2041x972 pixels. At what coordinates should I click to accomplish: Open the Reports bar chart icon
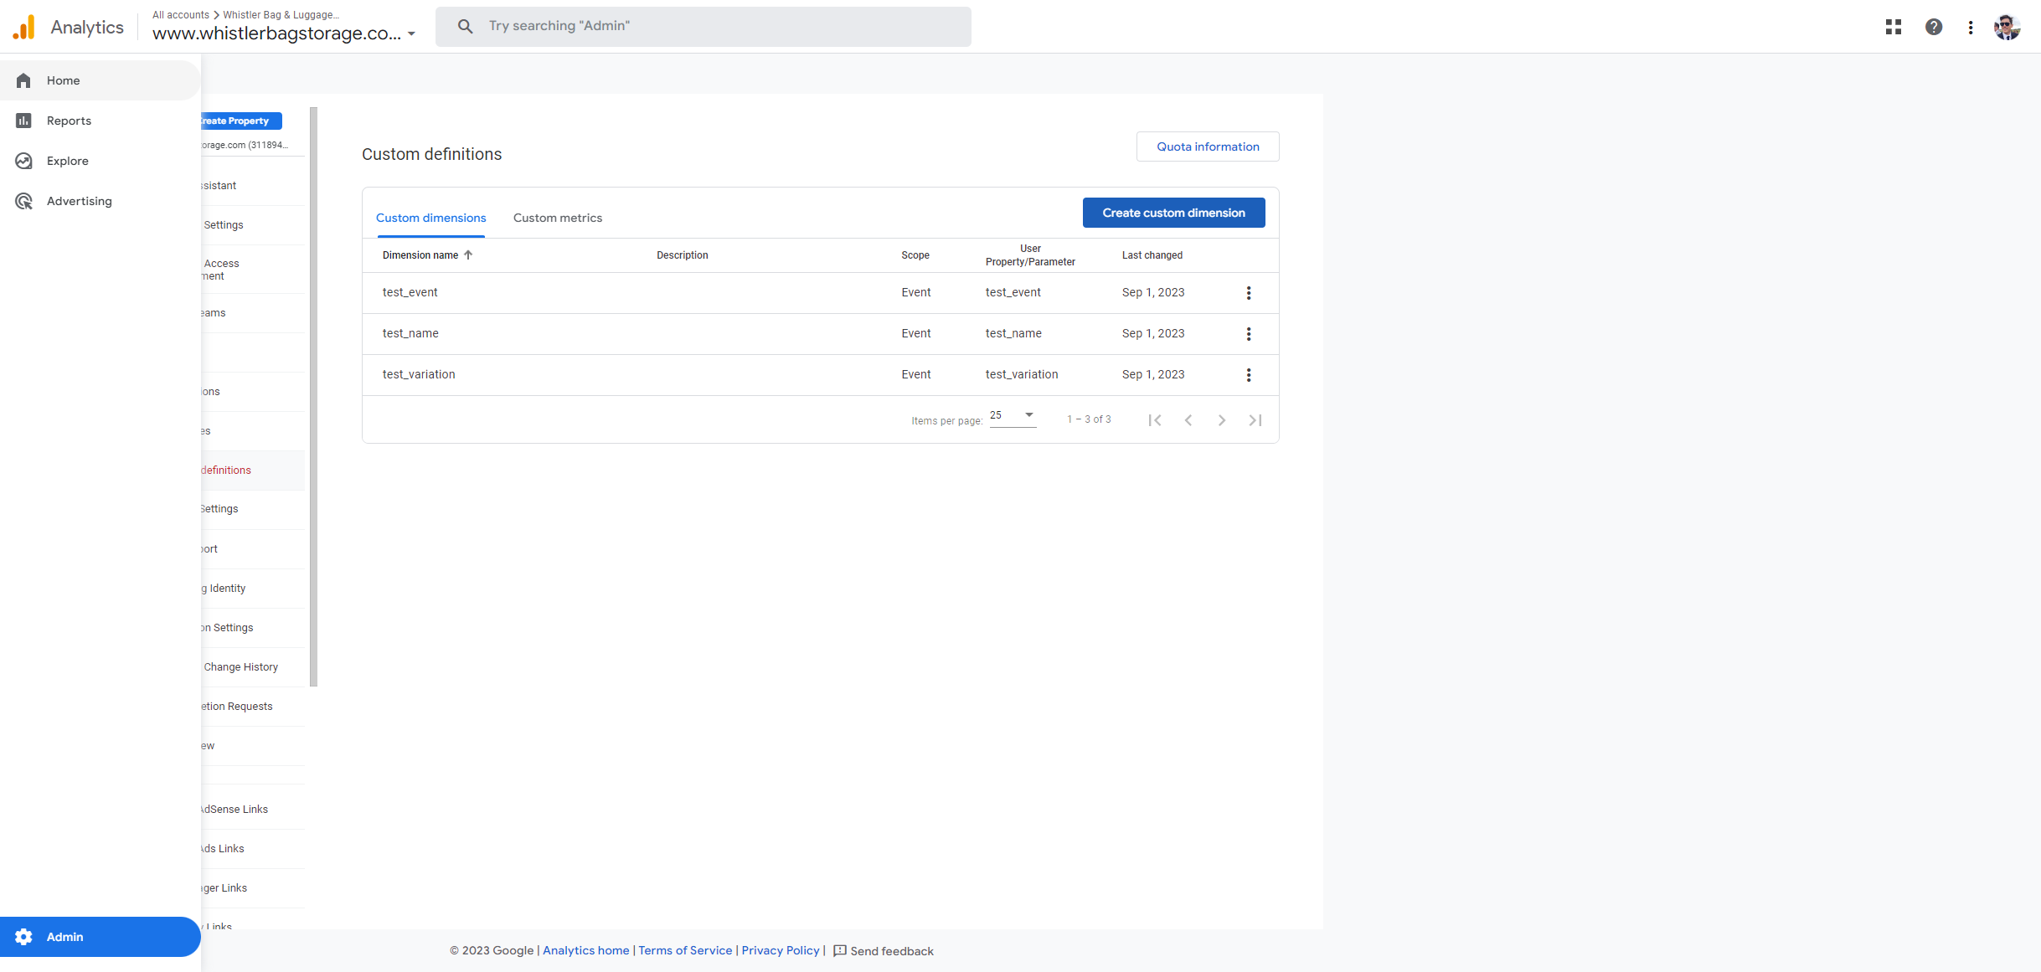click(23, 121)
